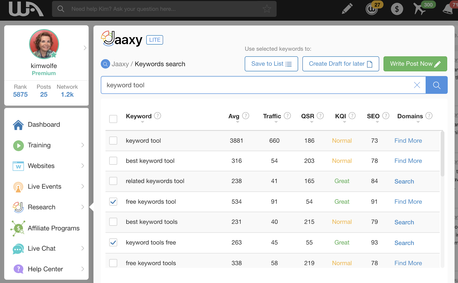This screenshot has width=458, height=283.
Task: Show help for the SEO column
Action: click(x=386, y=116)
